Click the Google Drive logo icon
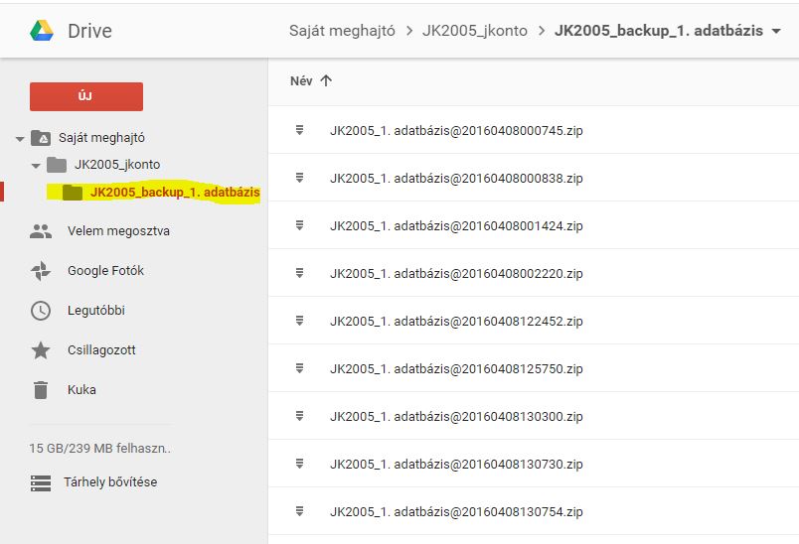799x544 pixels. pos(41,31)
